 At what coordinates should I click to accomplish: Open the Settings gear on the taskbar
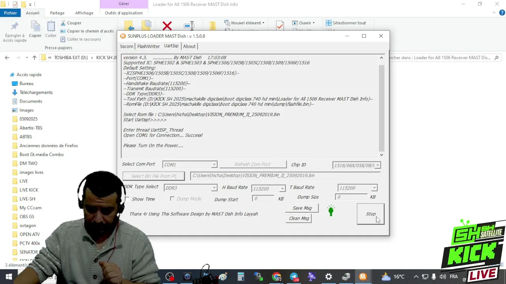(x=329, y=277)
